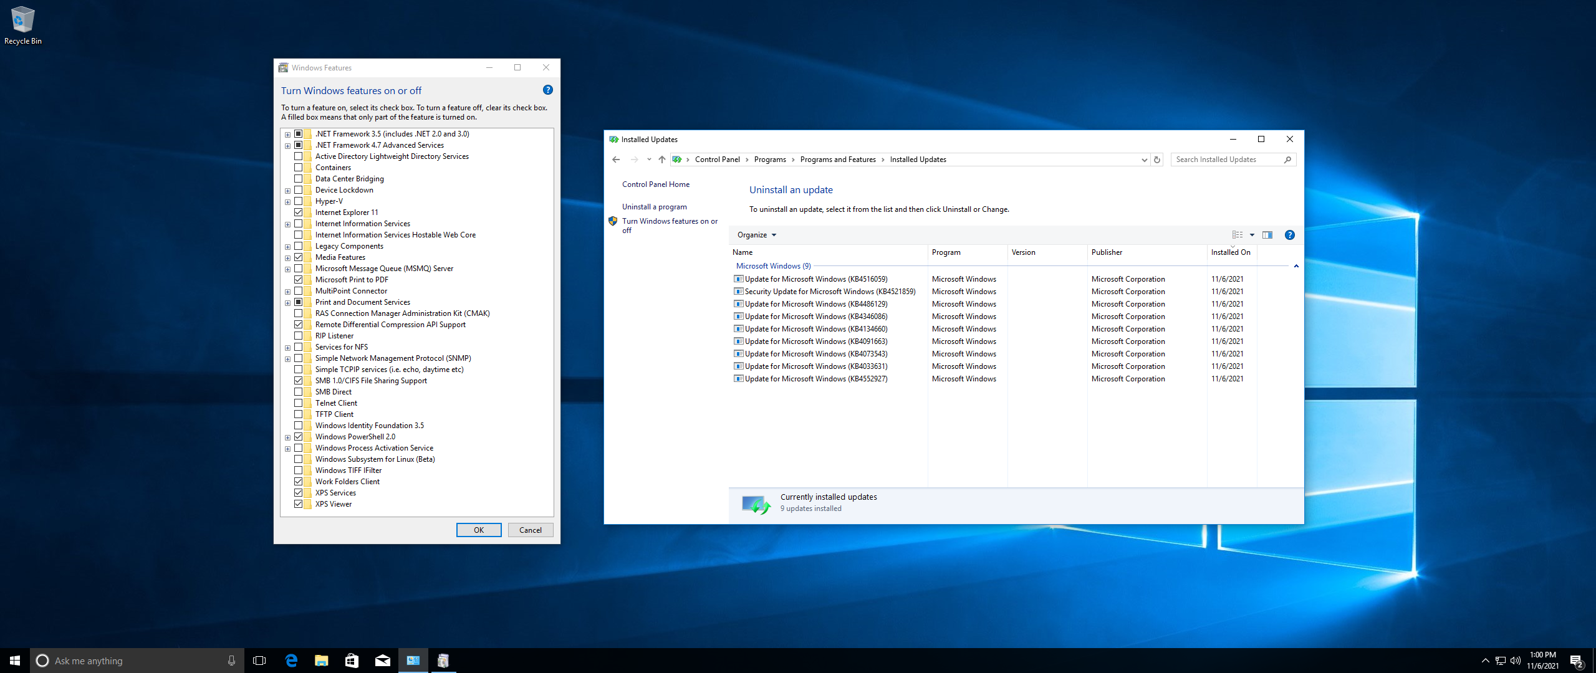Screen dimensions: 1596x673
Task: Expand Windows PowerShell 2.0 node
Action: (287, 437)
